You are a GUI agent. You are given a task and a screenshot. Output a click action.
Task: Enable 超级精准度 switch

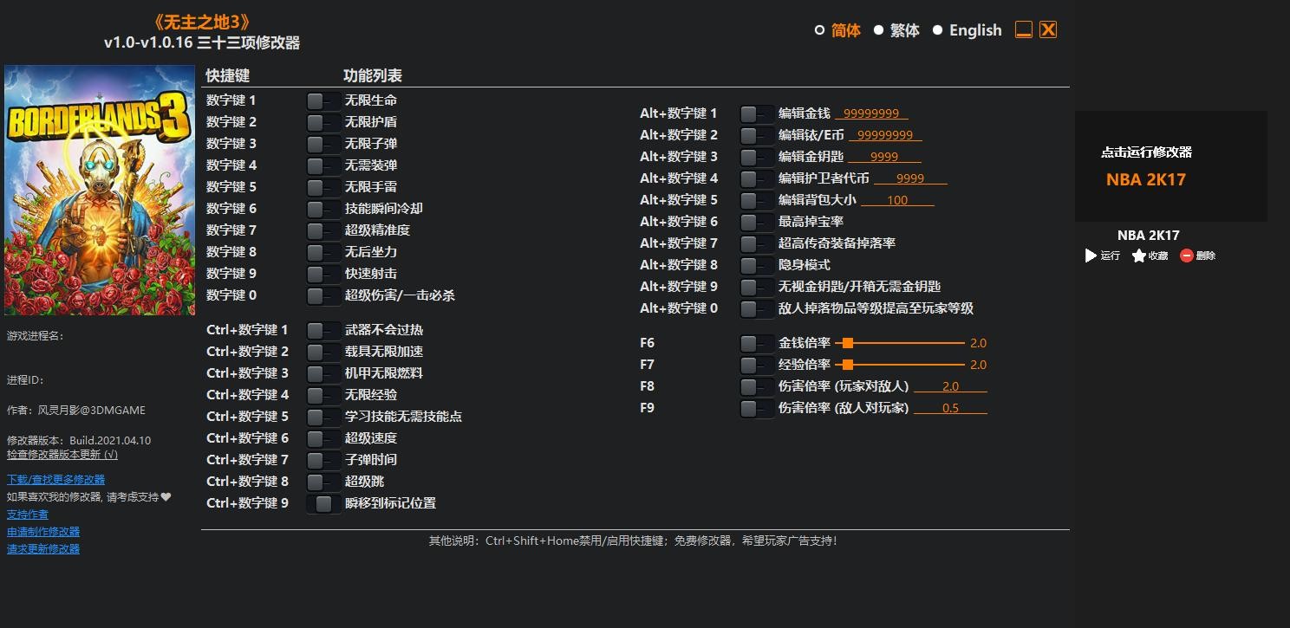point(322,230)
